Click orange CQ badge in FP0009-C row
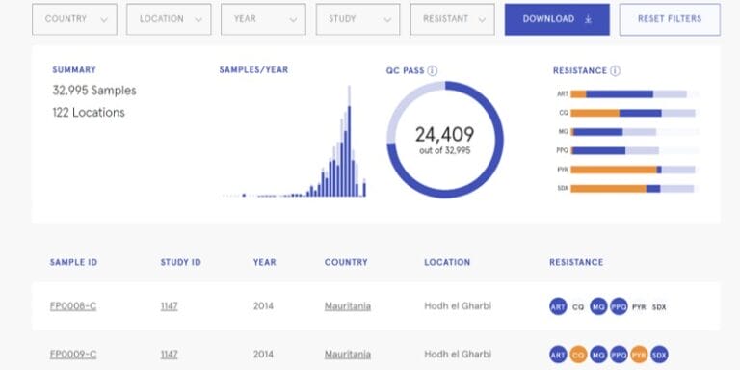Viewport: 740px width, 370px height. click(x=578, y=355)
